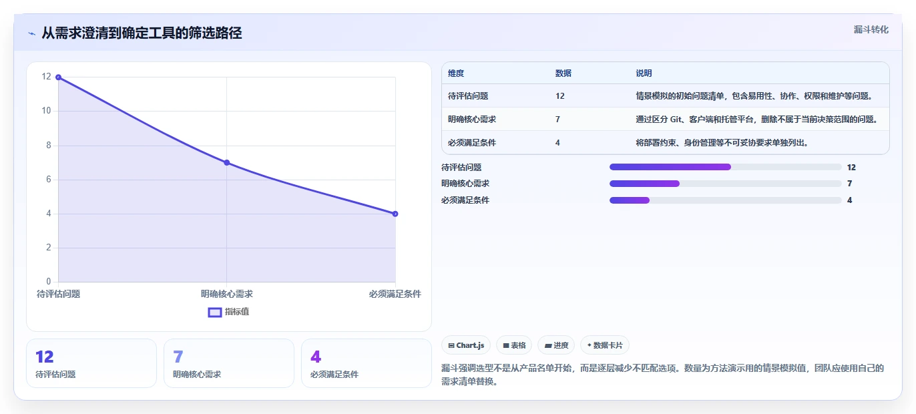Click the lightning icon beside the card title
The width and height of the screenshot is (916, 414).
click(x=31, y=33)
